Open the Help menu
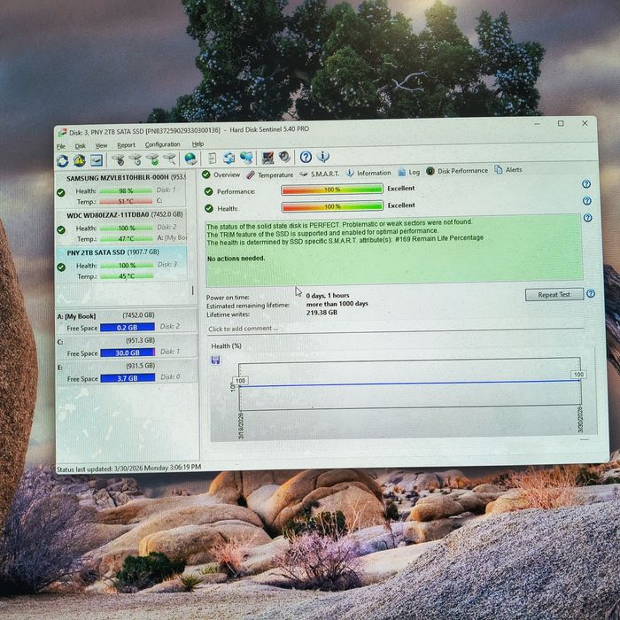This screenshot has width=620, height=620. click(x=198, y=143)
